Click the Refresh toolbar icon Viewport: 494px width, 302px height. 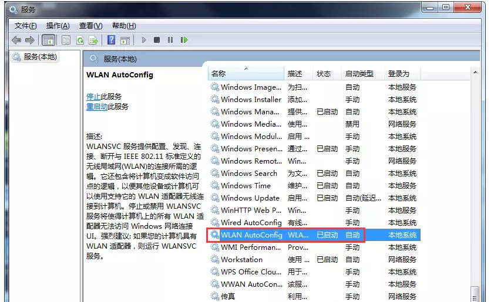coord(80,40)
